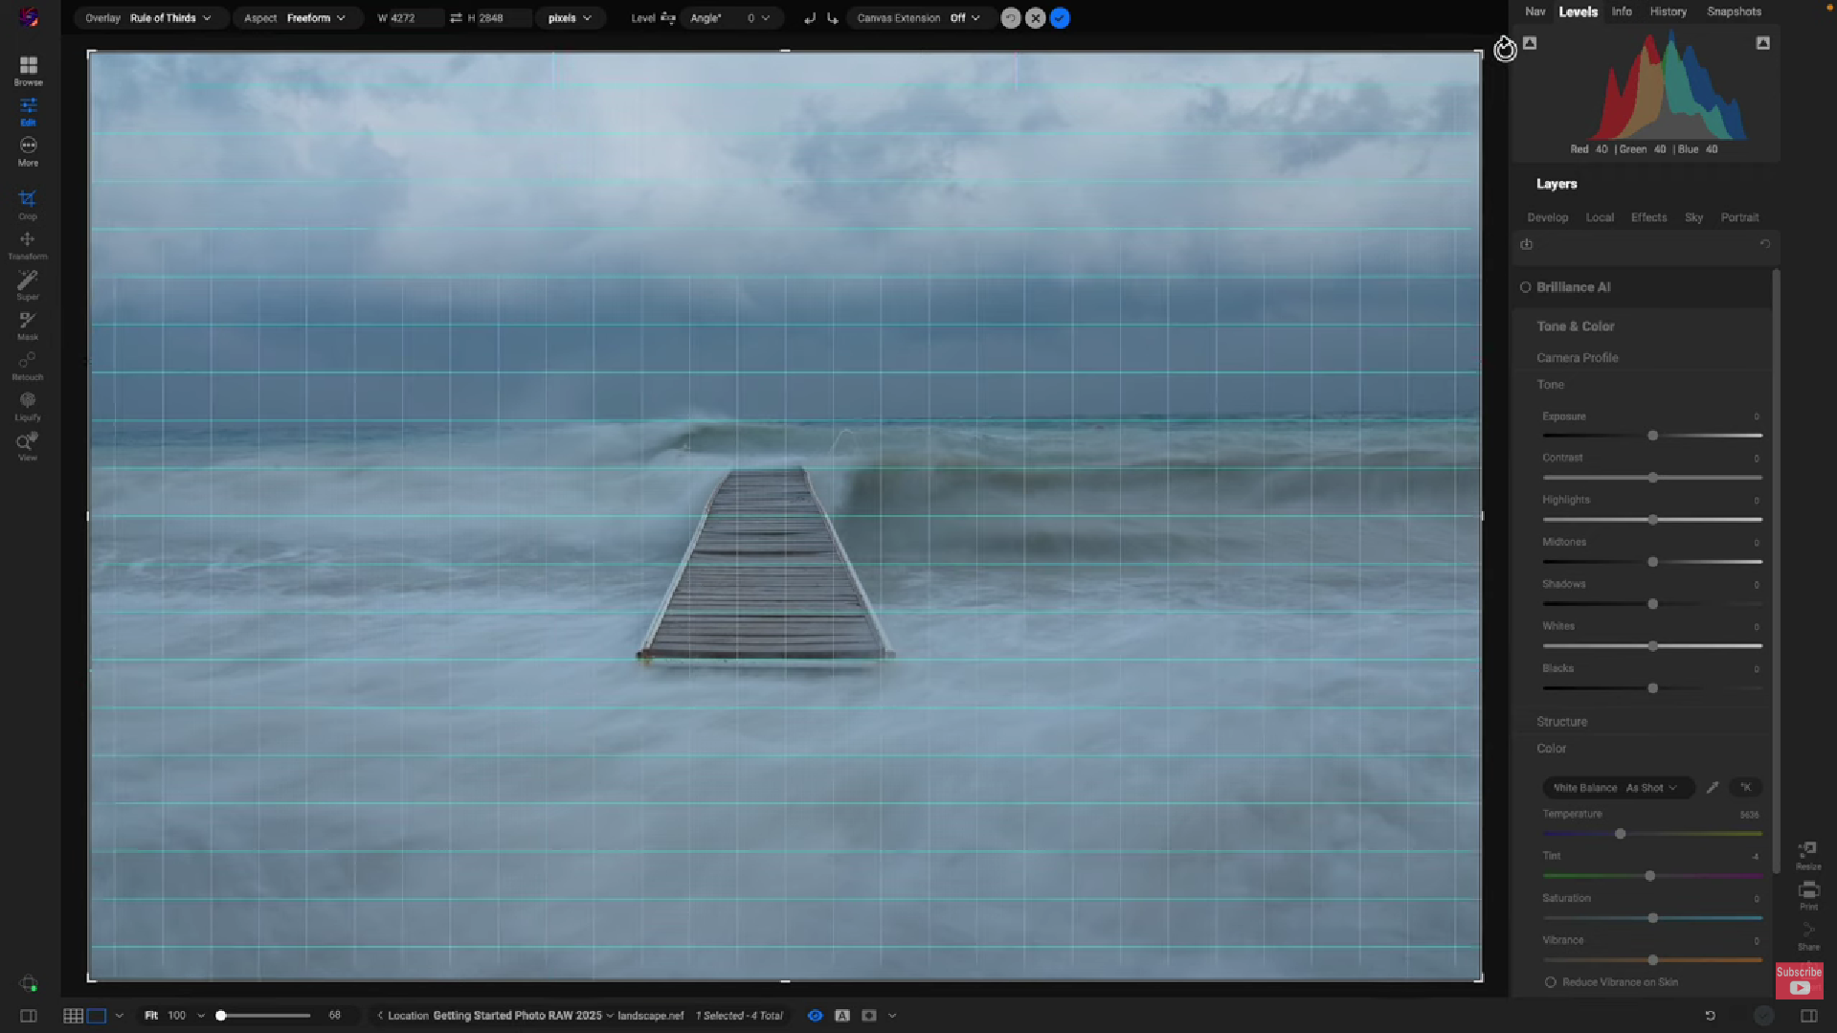Screen dimensions: 1837x1033
Task: Open the view mode options chevron
Action: coord(119,1016)
